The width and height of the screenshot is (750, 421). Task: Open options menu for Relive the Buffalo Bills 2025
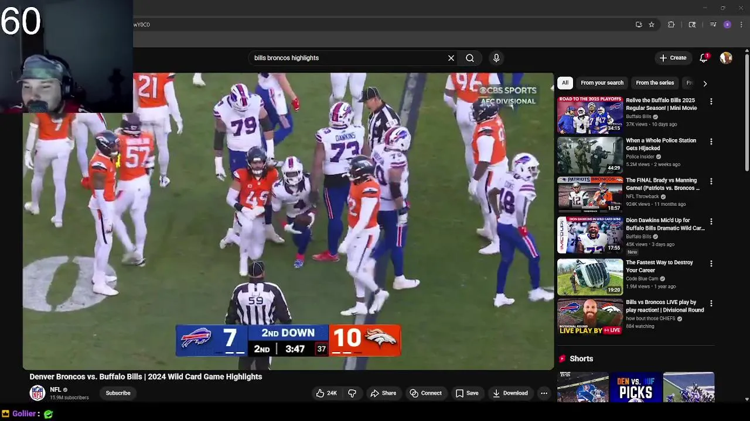point(711,101)
